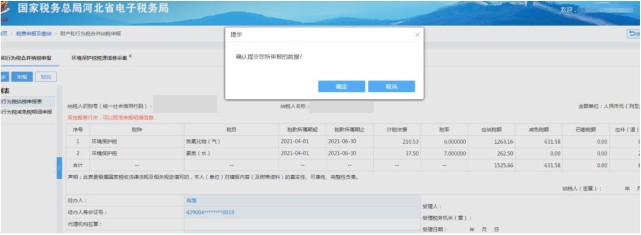This screenshot has width=641, height=235.
Task: Collapse the left panel using the blue arrow handle
Action: (x=59, y=168)
